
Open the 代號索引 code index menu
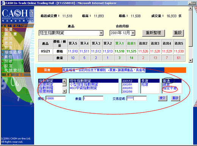(x=13, y=70)
